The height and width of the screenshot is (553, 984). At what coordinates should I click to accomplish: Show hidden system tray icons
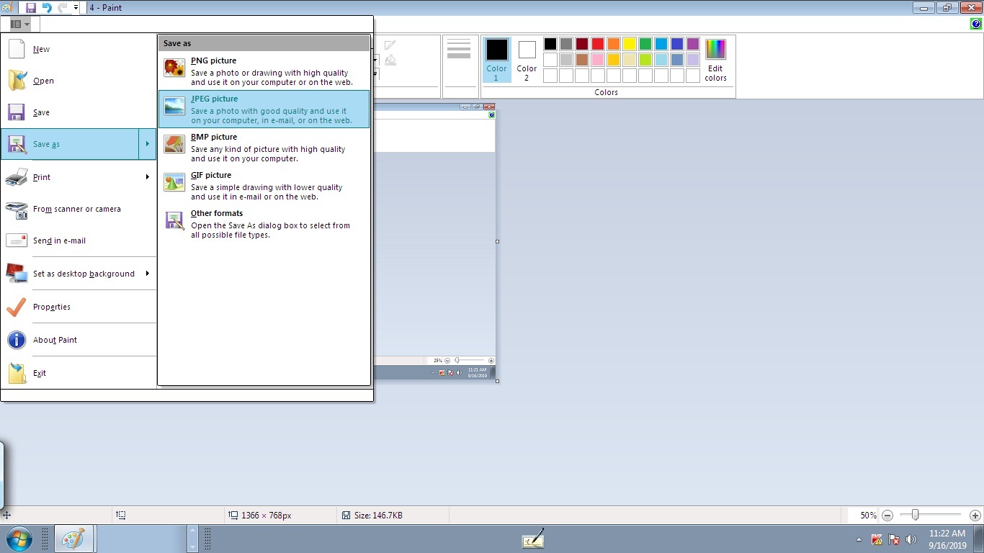(859, 539)
